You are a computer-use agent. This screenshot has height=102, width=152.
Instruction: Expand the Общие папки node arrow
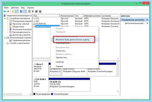(x=8, y=27)
